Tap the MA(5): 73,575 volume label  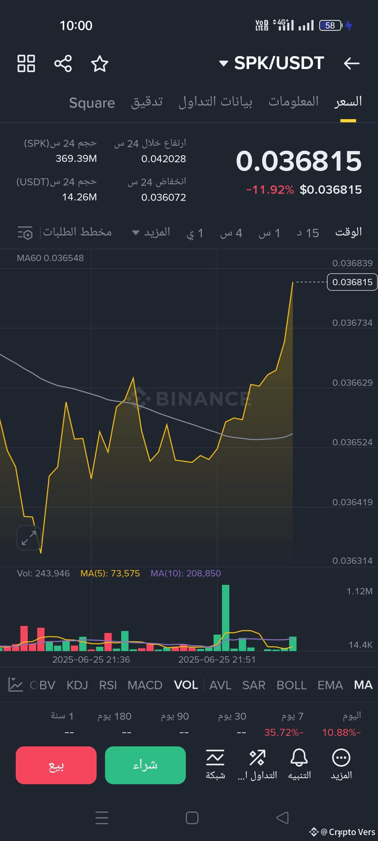pyautogui.click(x=110, y=573)
